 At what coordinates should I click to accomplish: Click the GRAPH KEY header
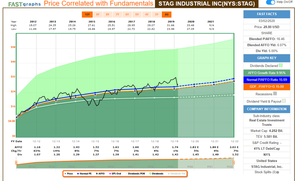coord(266,58)
